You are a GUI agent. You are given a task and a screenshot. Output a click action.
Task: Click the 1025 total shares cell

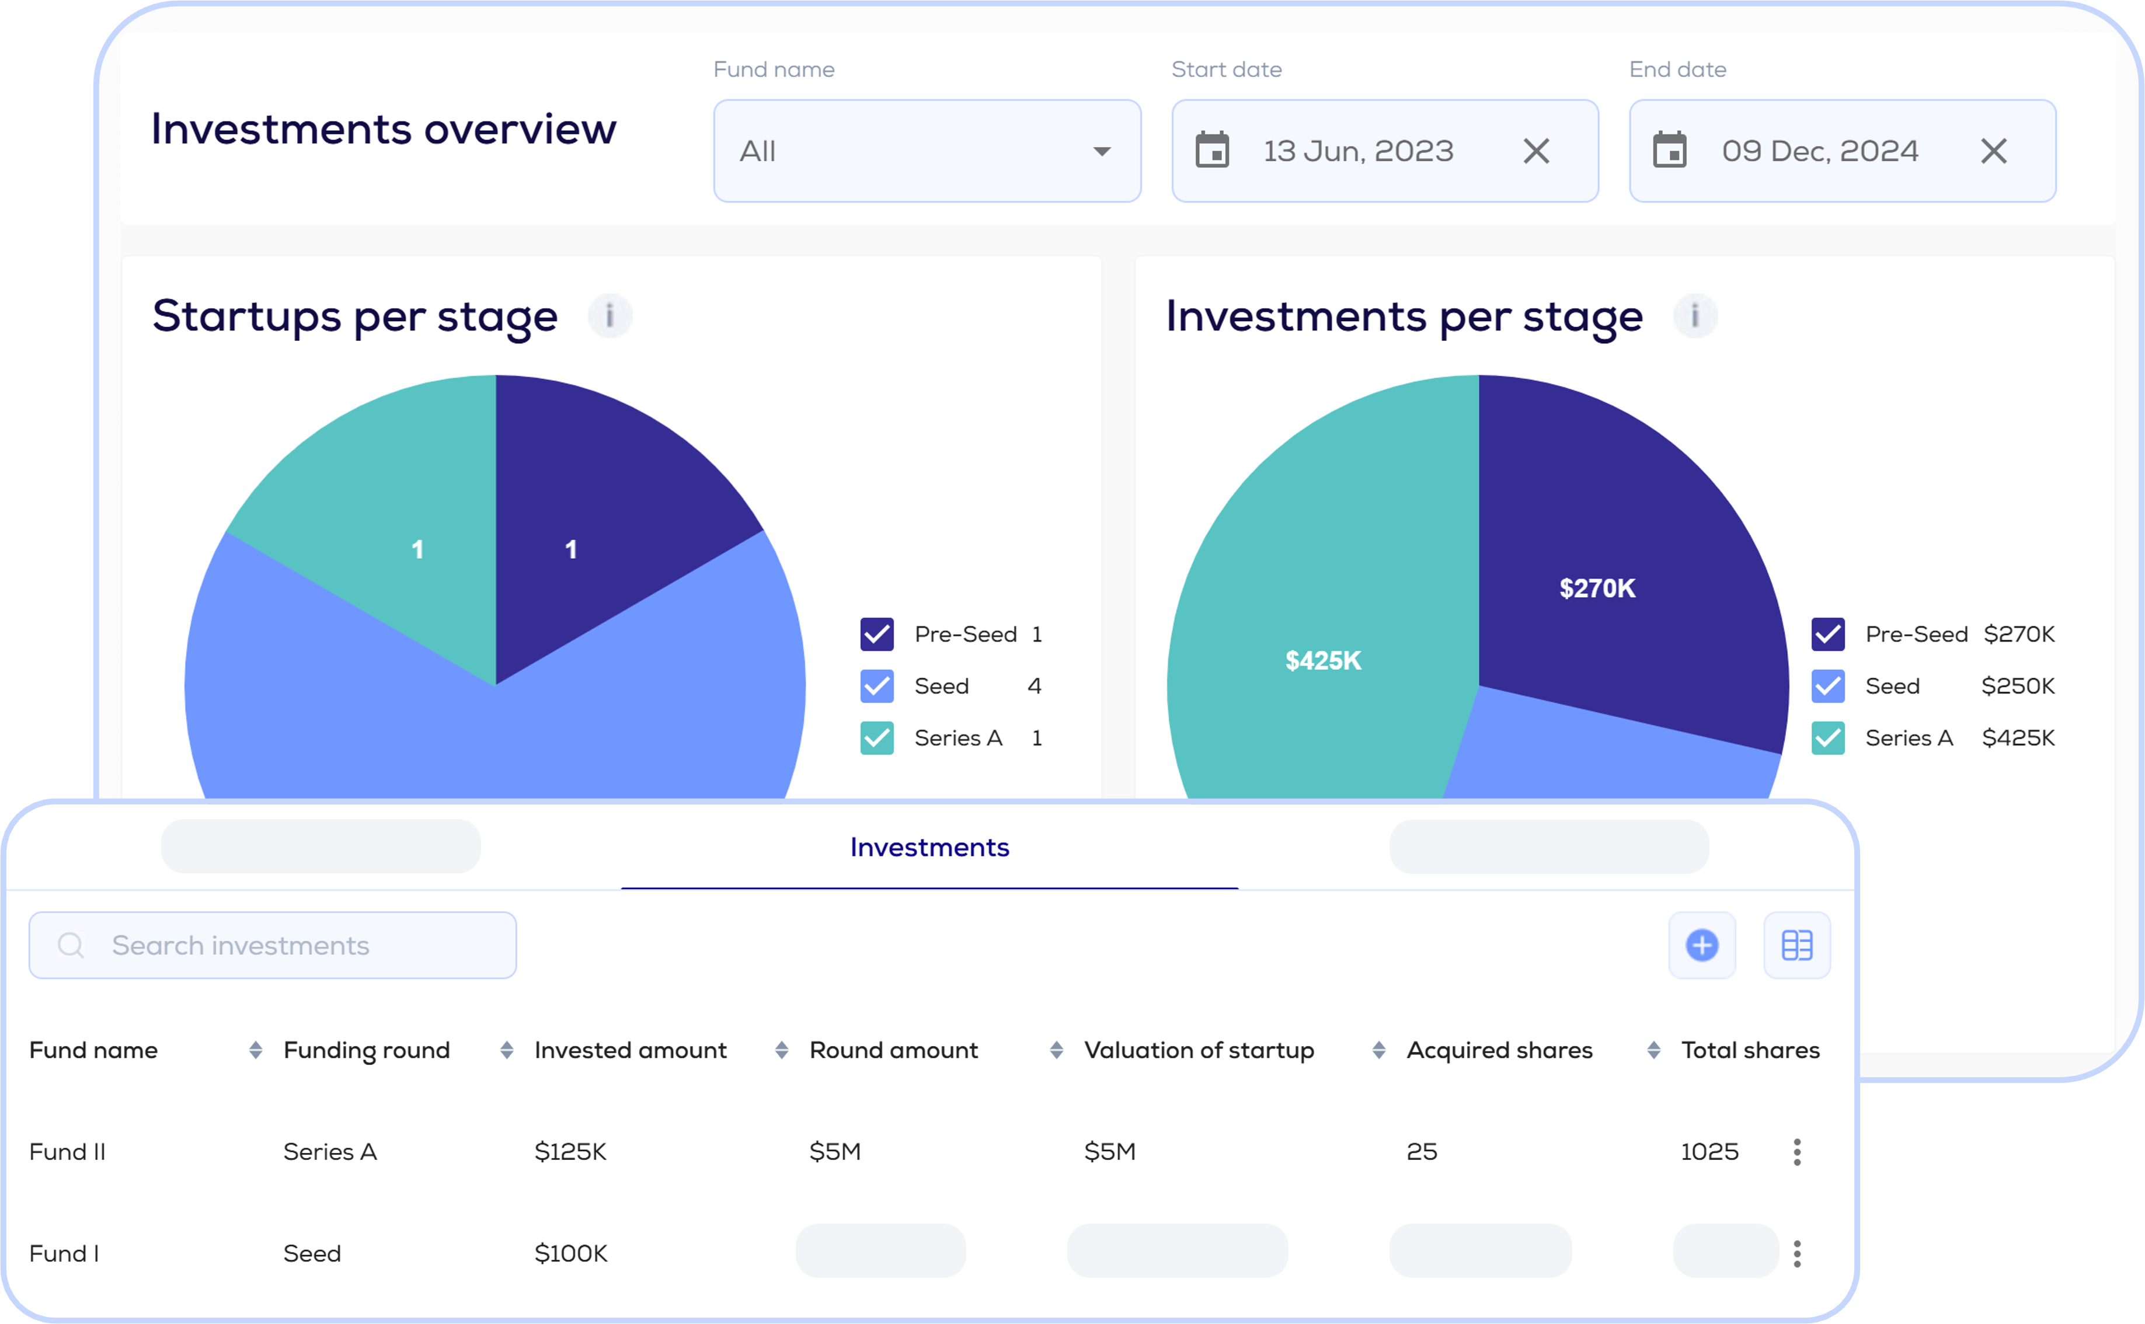coord(1709,1151)
